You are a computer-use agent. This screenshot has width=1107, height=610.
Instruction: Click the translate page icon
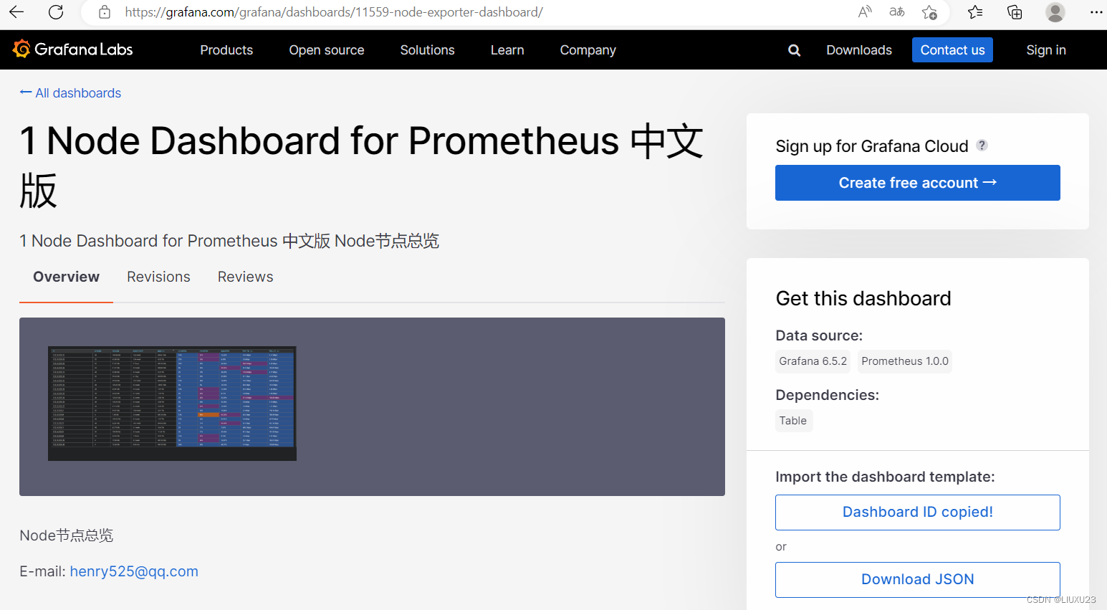click(x=896, y=12)
